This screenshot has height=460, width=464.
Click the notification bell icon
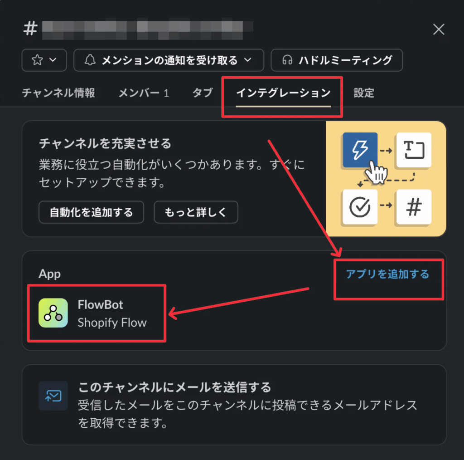click(x=90, y=60)
